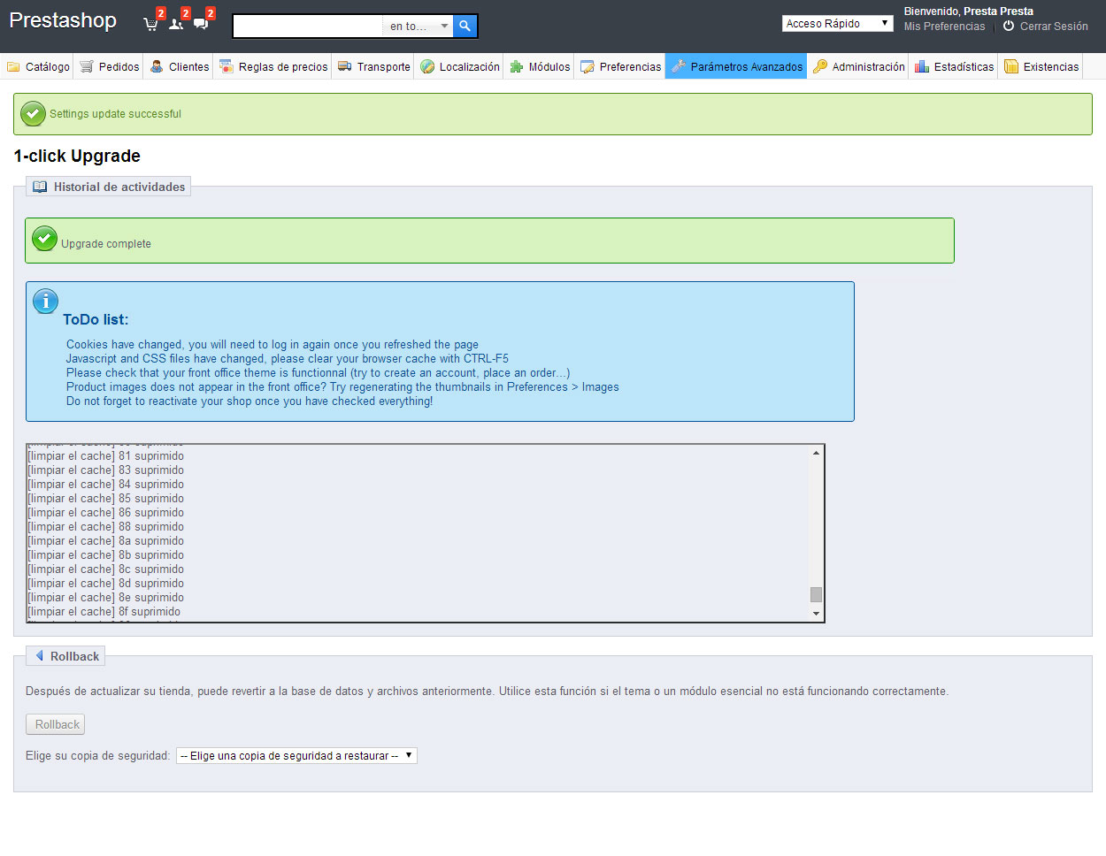The height and width of the screenshot is (856, 1106).
Task: Expand the search scope dropdown
Action: [419, 27]
